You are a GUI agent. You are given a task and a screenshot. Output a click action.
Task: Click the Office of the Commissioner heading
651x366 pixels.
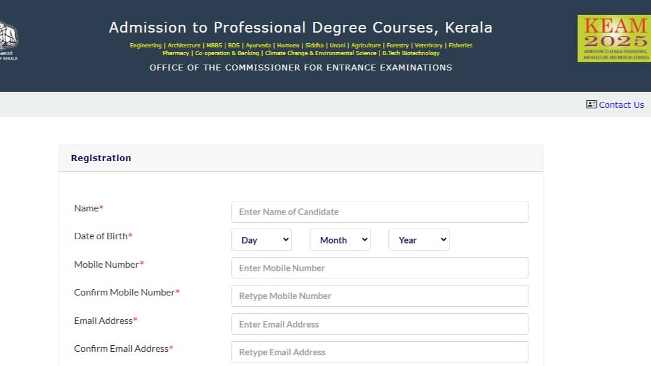pyautogui.click(x=301, y=68)
